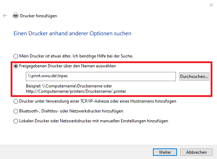Viewport: 217px width, 159px height.
Task: Click the printer icon beside the dialog title
Action: point(16,16)
